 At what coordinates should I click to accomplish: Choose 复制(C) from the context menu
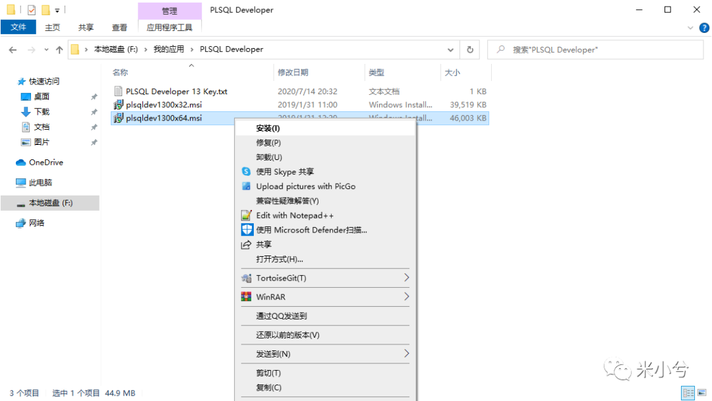(325, 387)
